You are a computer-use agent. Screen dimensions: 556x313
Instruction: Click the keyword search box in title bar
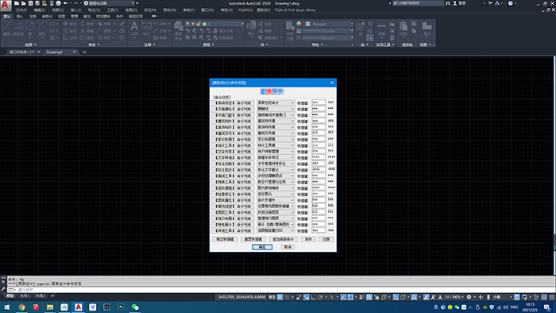(x=418, y=3)
